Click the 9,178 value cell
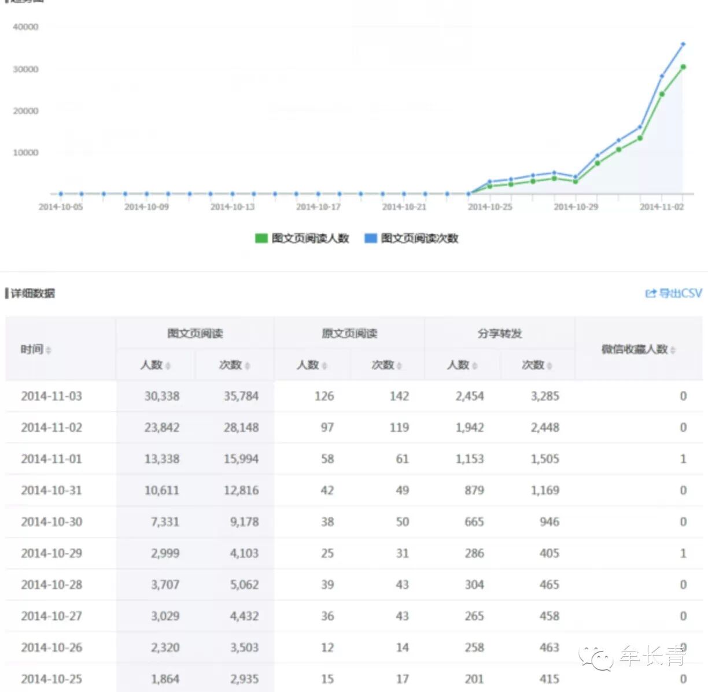Viewport: 708px width, 692px height. click(244, 521)
